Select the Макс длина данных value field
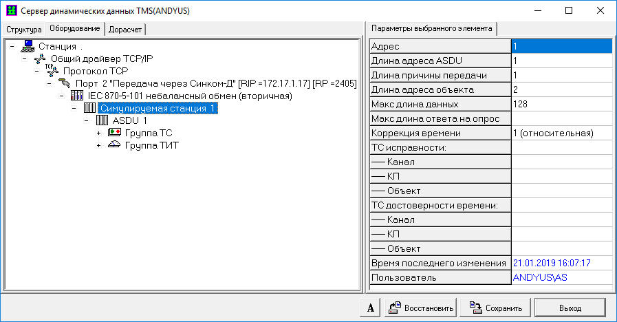 point(561,104)
